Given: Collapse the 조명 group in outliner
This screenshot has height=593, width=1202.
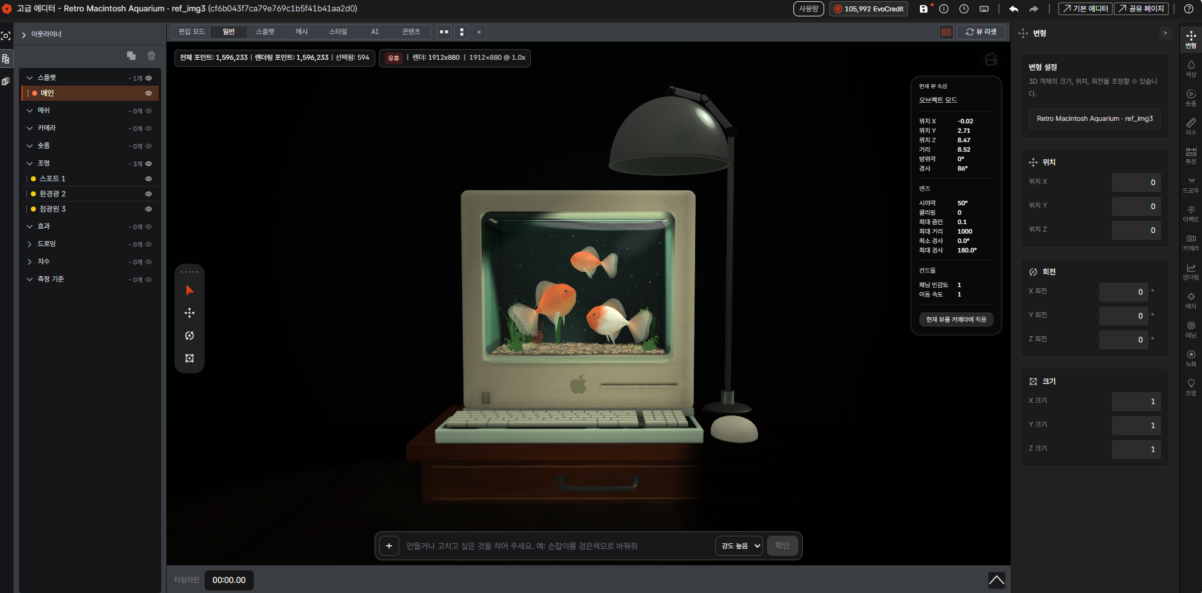Looking at the screenshot, I should (x=30, y=164).
